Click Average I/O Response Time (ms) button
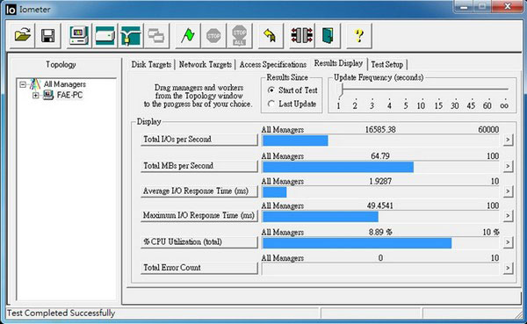The width and height of the screenshot is (527, 324). click(x=199, y=191)
